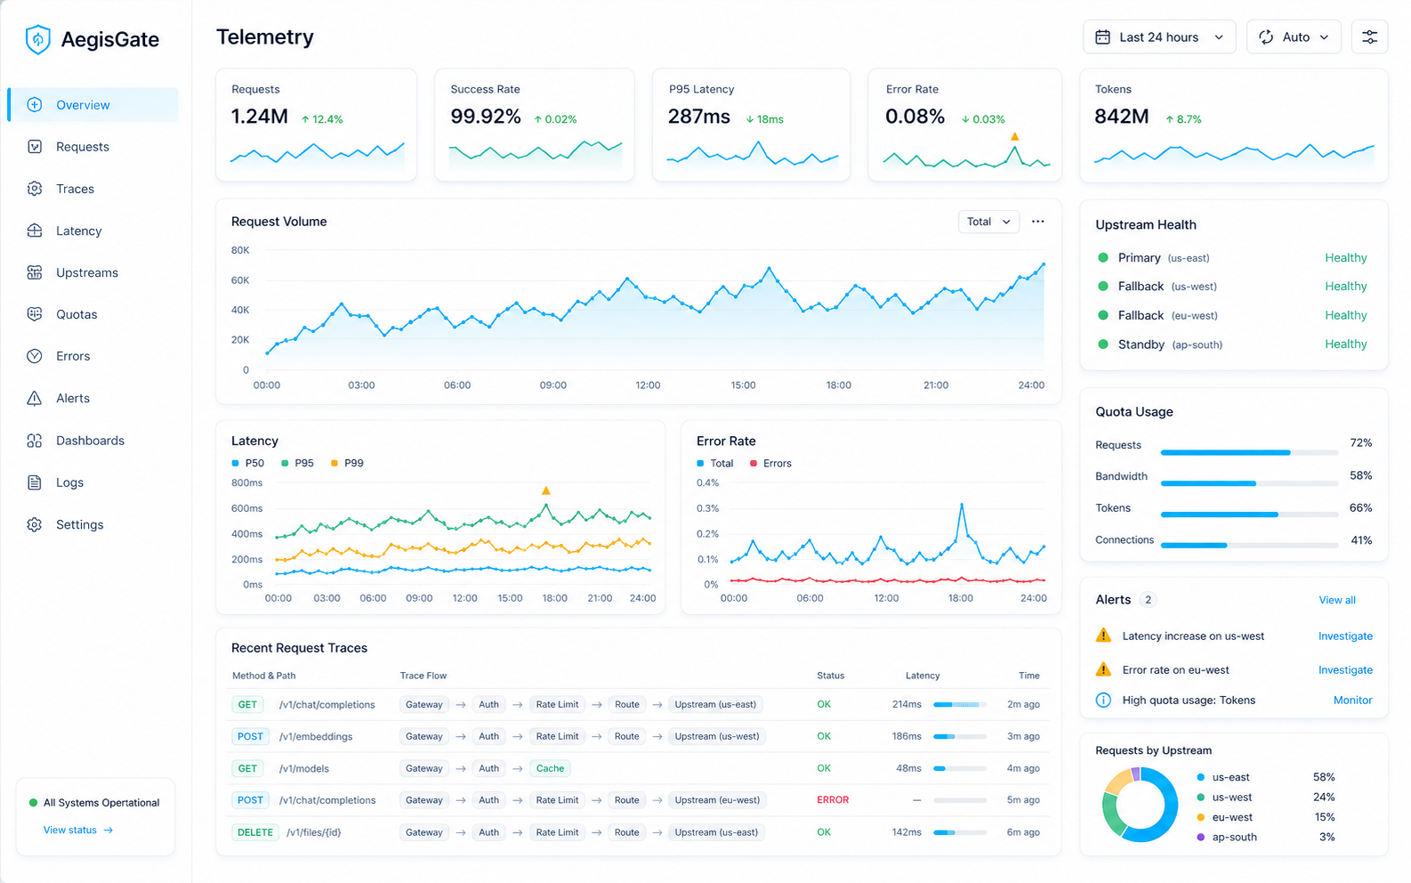Screen dimensions: 1411x883
Task: Open the Last 24 hours time range dropdown
Action: [x=1159, y=37]
